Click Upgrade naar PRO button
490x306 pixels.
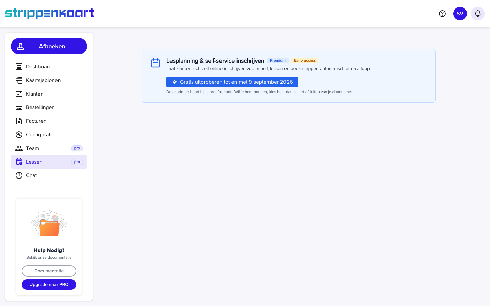pos(49,285)
